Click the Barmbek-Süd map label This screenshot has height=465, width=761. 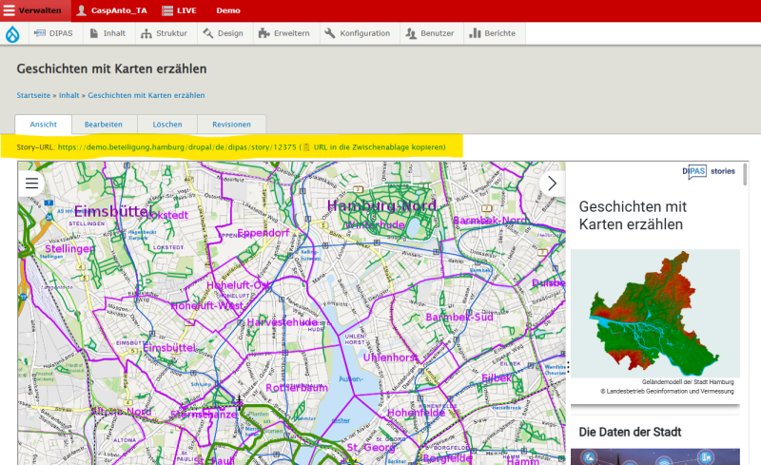coord(459,318)
